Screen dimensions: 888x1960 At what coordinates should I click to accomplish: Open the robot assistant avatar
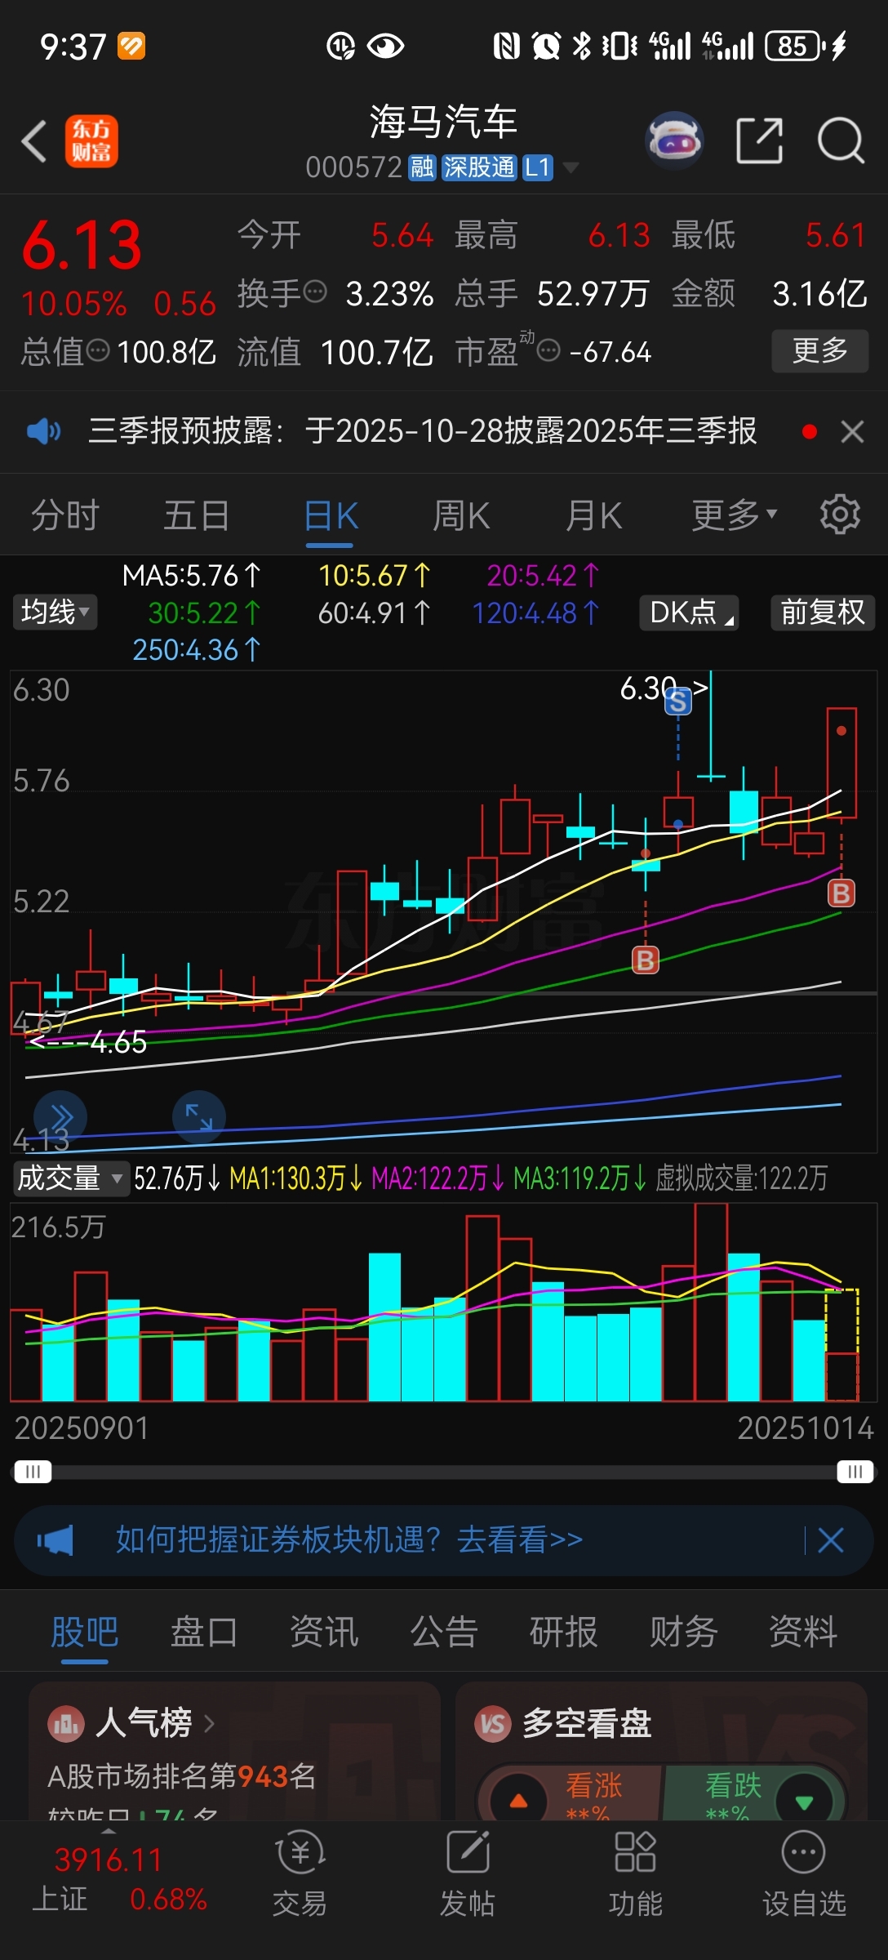pyautogui.click(x=674, y=140)
